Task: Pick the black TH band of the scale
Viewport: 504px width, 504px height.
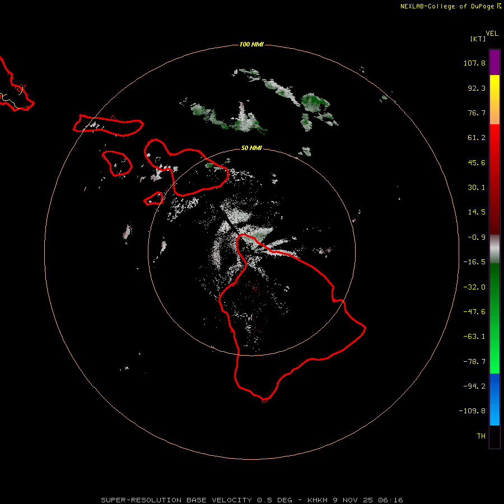Action: [x=494, y=436]
